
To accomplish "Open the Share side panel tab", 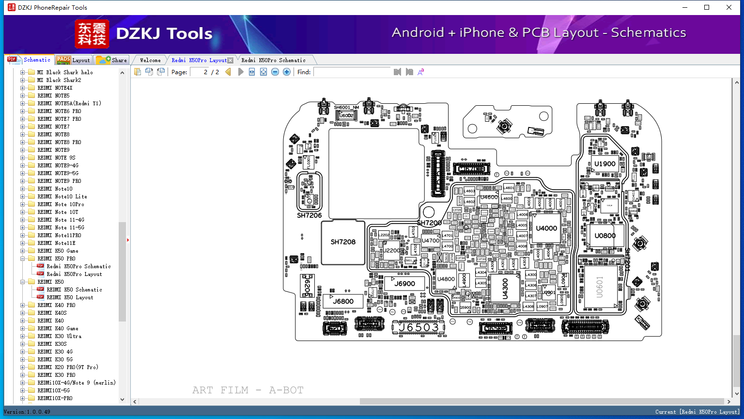I will click(112, 60).
